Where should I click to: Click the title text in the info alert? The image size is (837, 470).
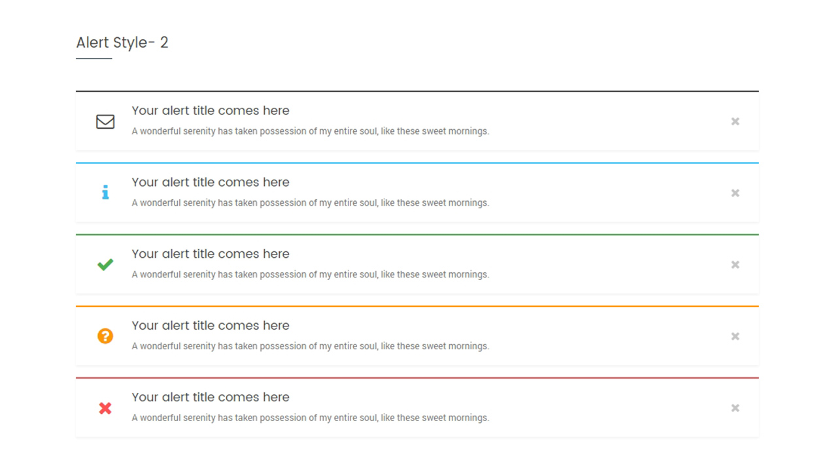(x=211, y=183)
